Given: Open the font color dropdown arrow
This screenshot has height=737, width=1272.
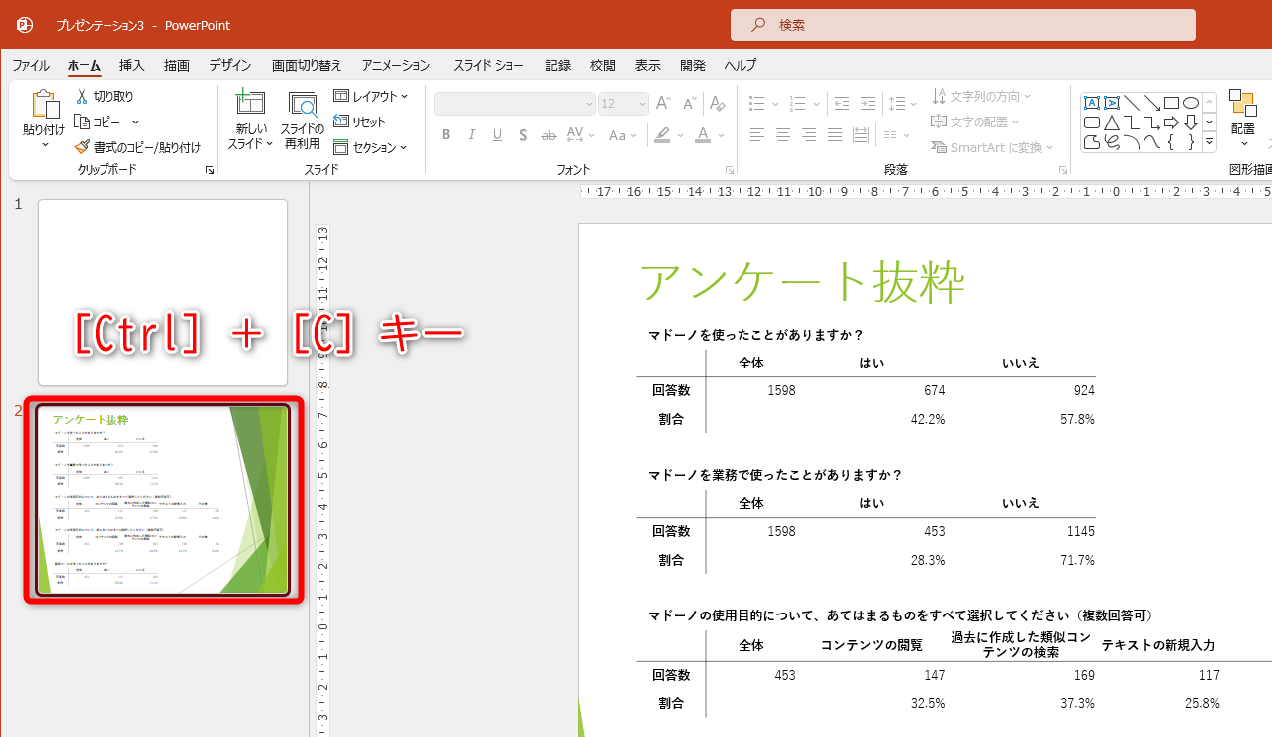Looking at the screenshot, I should (721, 135).
